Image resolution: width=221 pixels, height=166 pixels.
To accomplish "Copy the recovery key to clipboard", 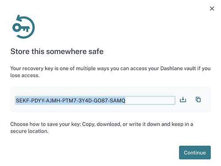I will tap(198, 100).
